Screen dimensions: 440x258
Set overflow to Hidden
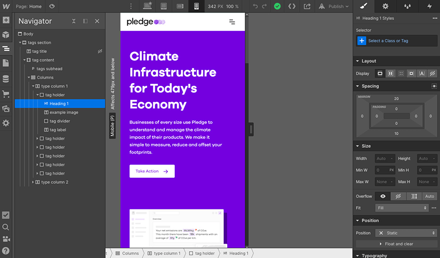tap(398, 196)
